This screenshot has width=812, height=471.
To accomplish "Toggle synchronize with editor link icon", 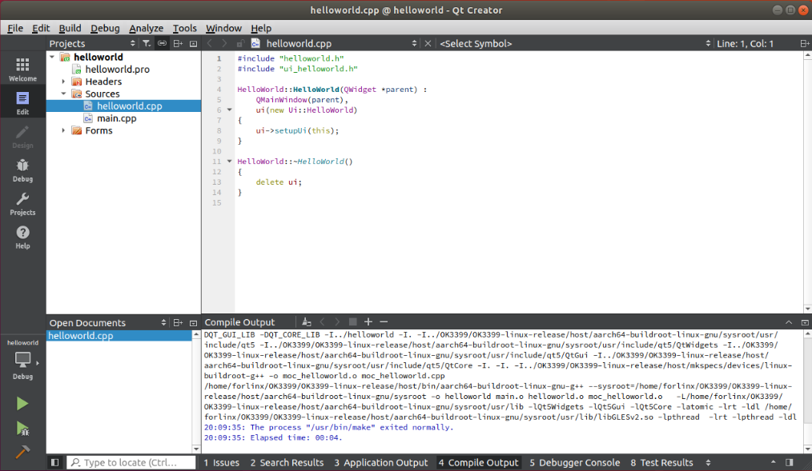I will (x=162, y=43).
